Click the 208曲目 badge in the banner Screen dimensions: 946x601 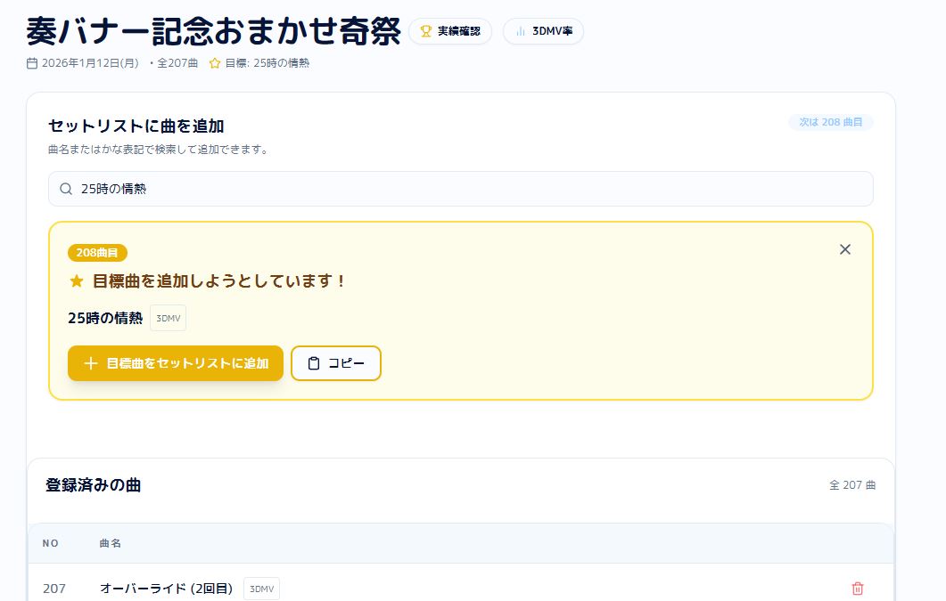[x=97, y=253]
